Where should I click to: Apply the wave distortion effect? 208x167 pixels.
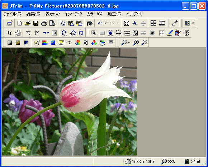(x=127, y=33)
